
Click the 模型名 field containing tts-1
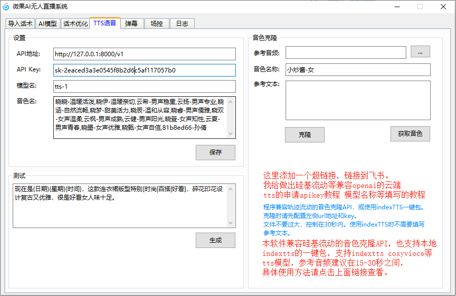pyautogui.click(x=144, y=87)
